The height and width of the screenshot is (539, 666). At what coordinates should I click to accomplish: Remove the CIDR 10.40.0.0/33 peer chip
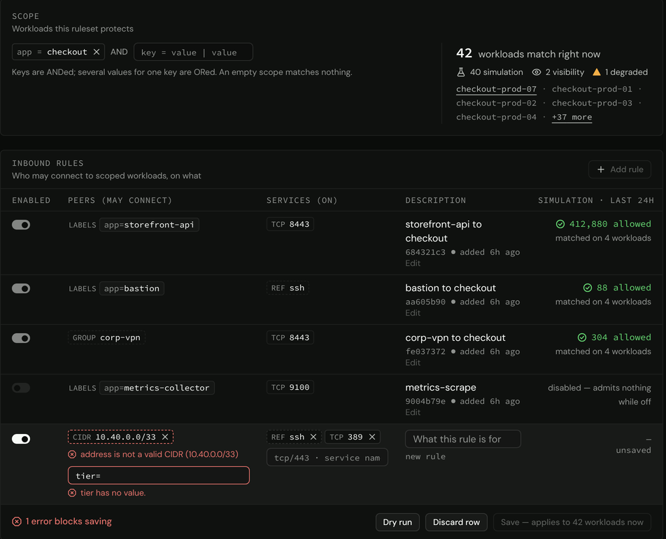tap(165, 437)
